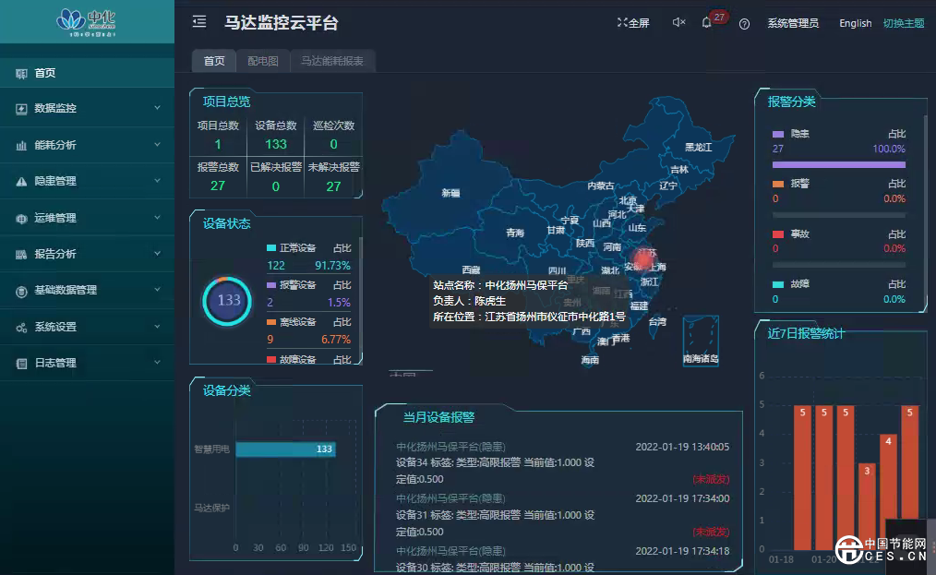Toggle the alarm sound mute icon
Screen dimensions: 936x575
[x=678, y=23]
